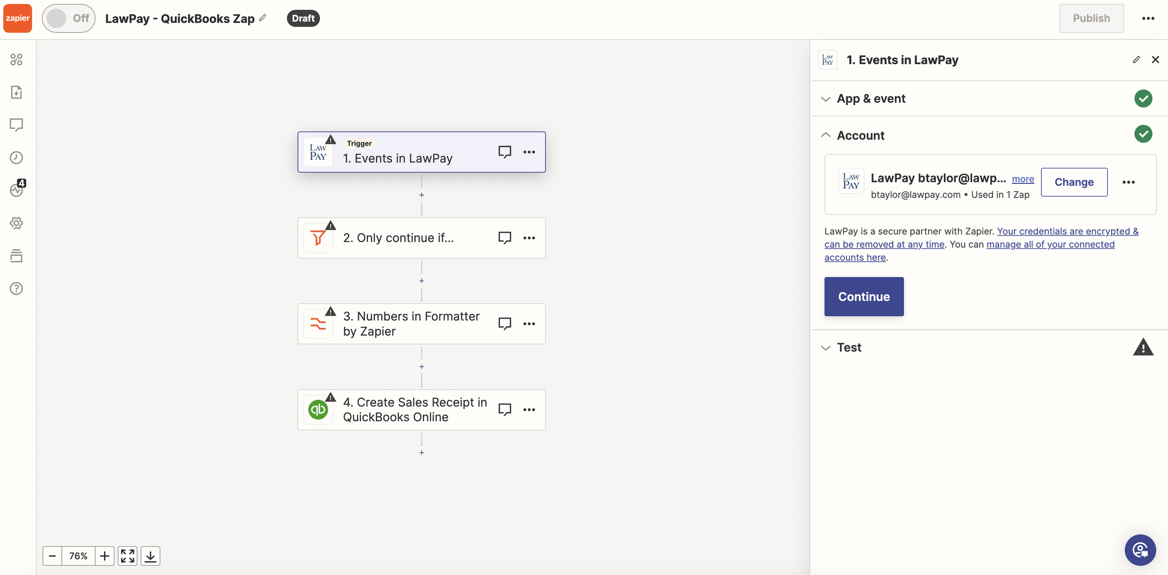The image size is (1168, 575).
Task: Add a step after the filter step
Action: pos(421,281)
